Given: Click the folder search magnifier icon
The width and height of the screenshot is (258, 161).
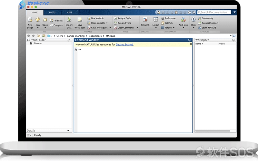Looking at the screenshot, I should 234,36.
